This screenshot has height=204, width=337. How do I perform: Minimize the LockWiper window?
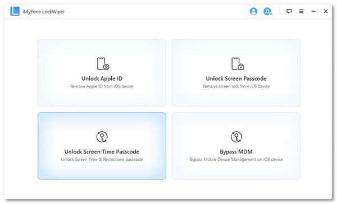coord(313,11)
